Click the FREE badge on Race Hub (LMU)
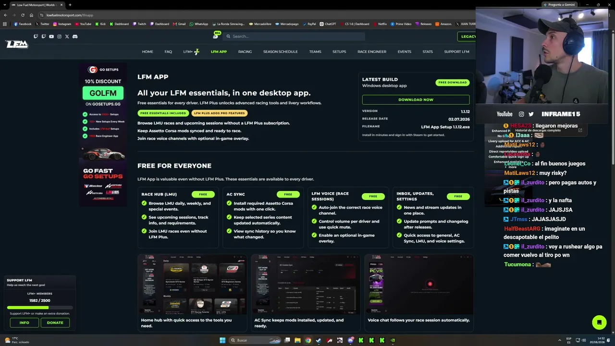 (203, 195)
